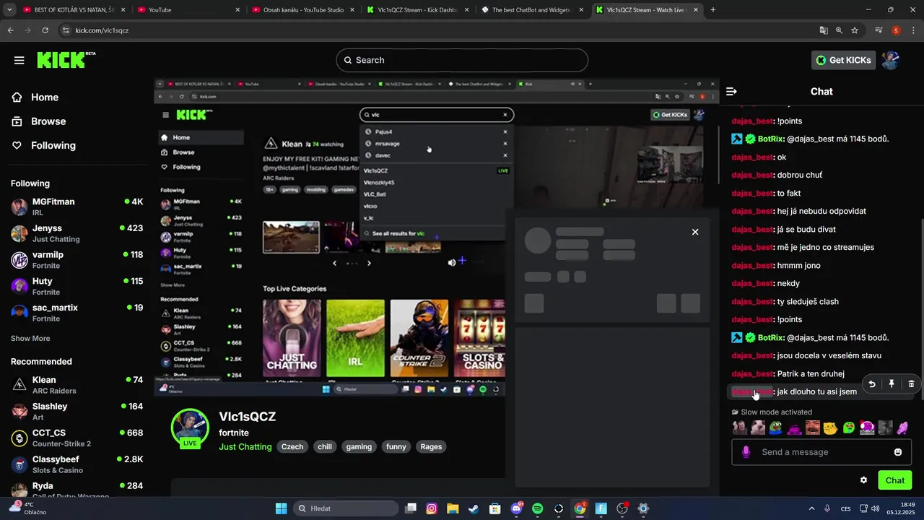Show hidden system tray icons chevron
The width and height of the screenshot is (924, 520).
click(811, 508)
